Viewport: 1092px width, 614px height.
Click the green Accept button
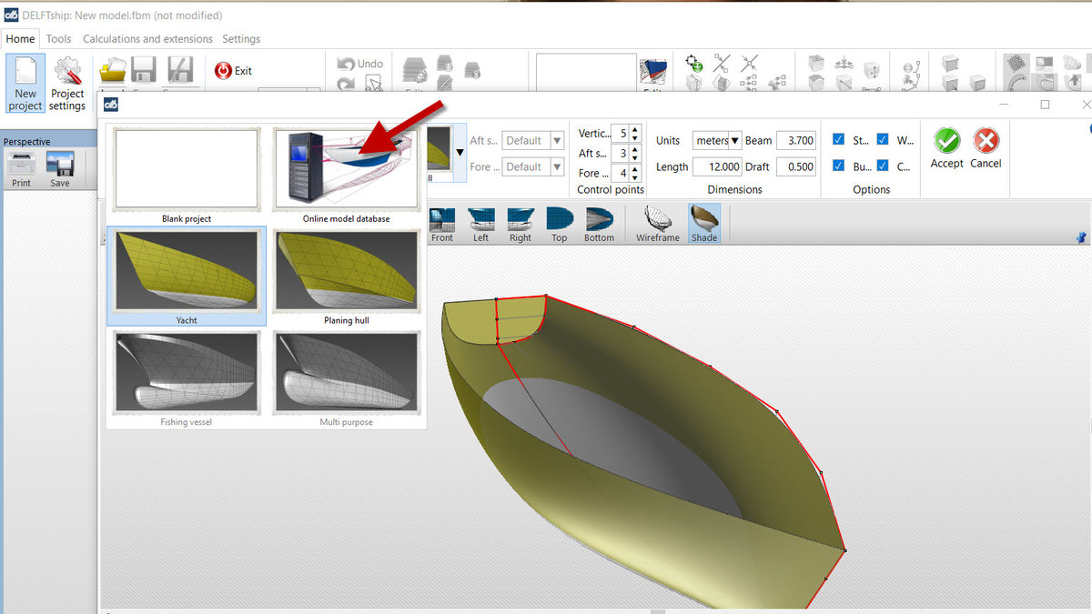(946, 148)
